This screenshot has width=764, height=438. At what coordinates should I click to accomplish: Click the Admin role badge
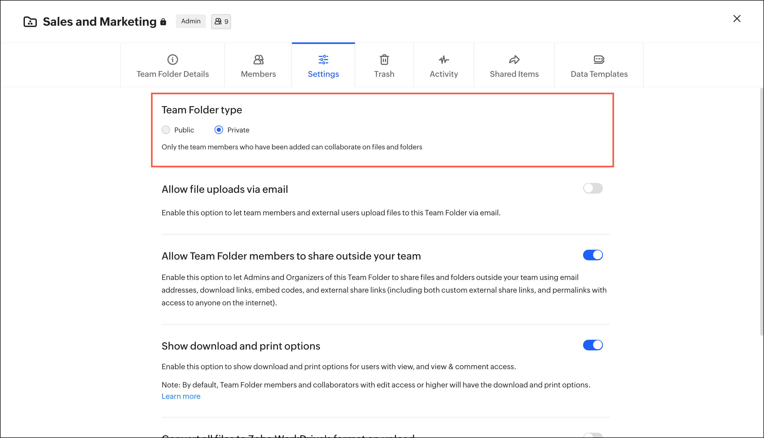tap(191, 21)
